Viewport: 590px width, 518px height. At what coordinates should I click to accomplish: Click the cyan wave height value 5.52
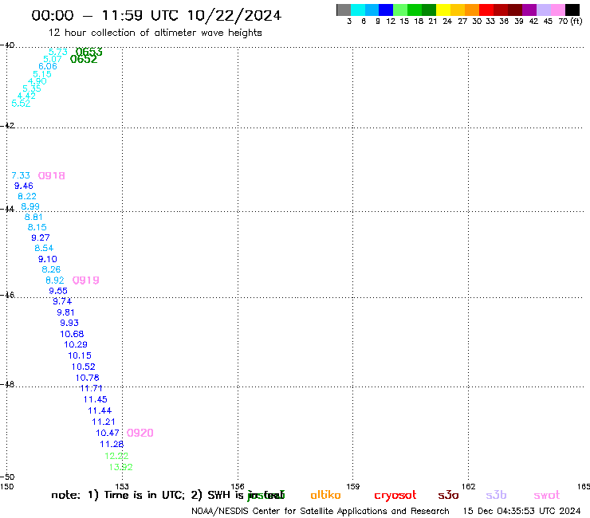click(x=21, y=103)
